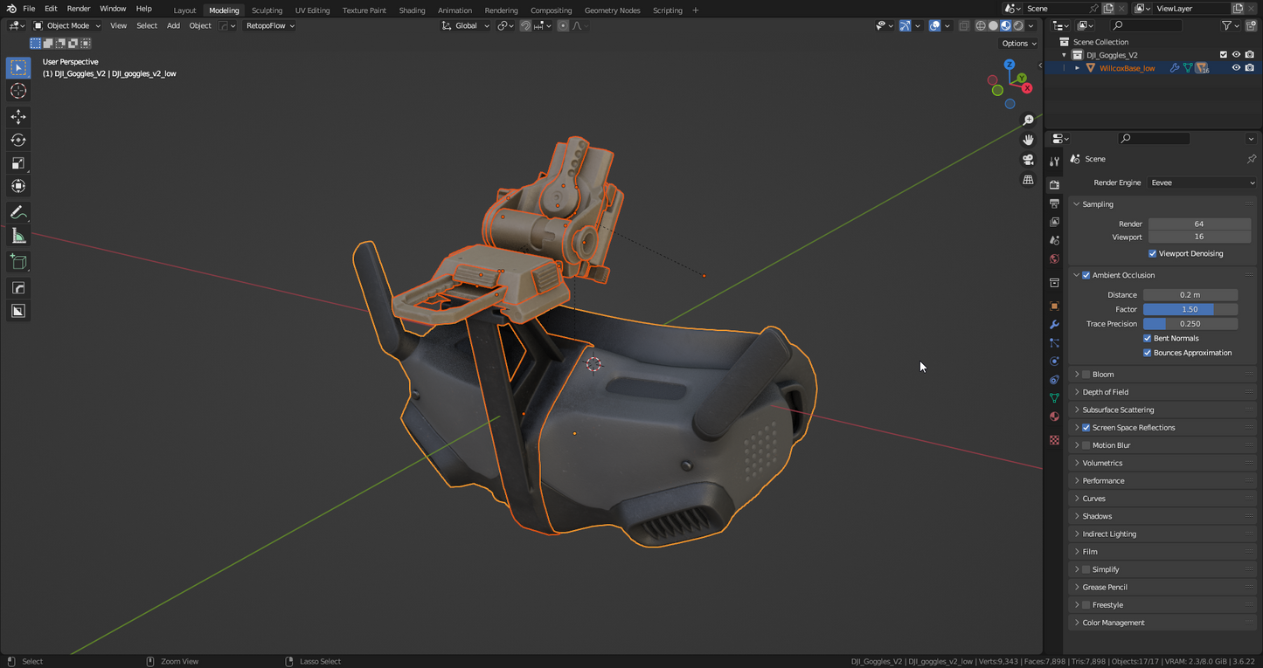Open the Render menu
The width and height of the screenshot is (1263, 668).
[x=79, y=9]
